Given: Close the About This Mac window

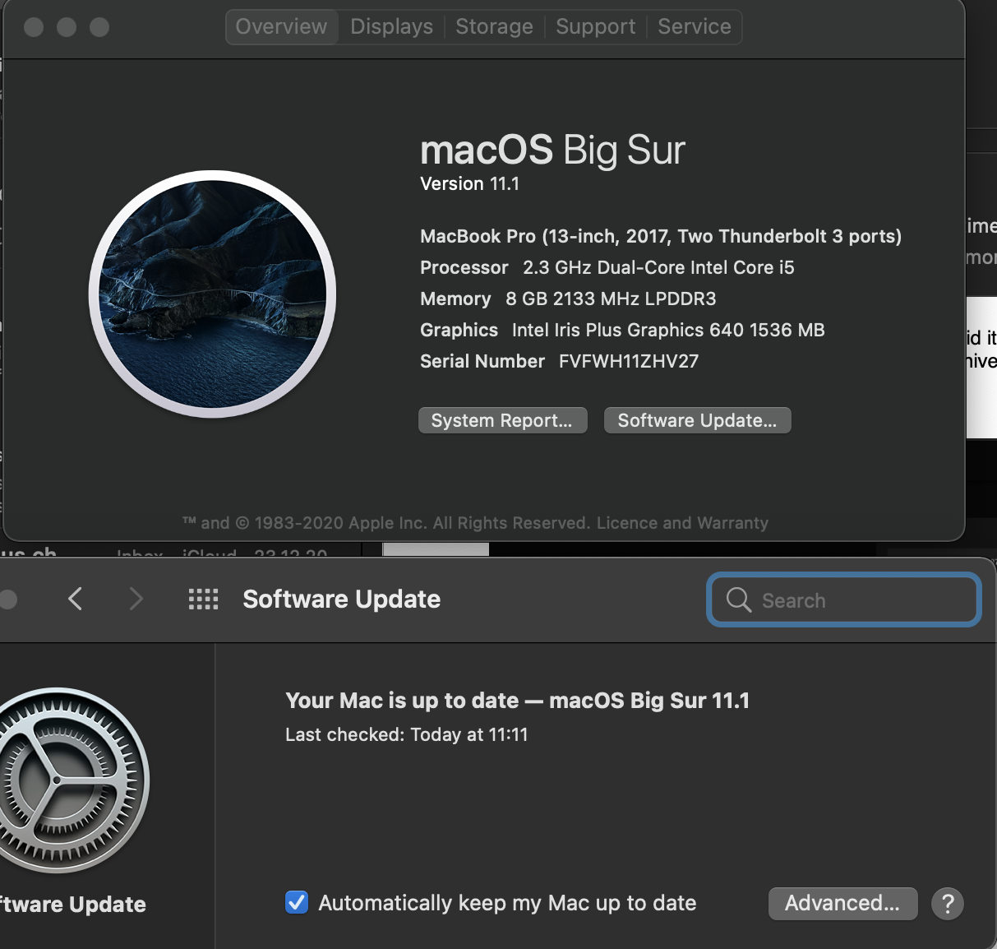Looking at the screenshot, I should click(x=34, y=27).
